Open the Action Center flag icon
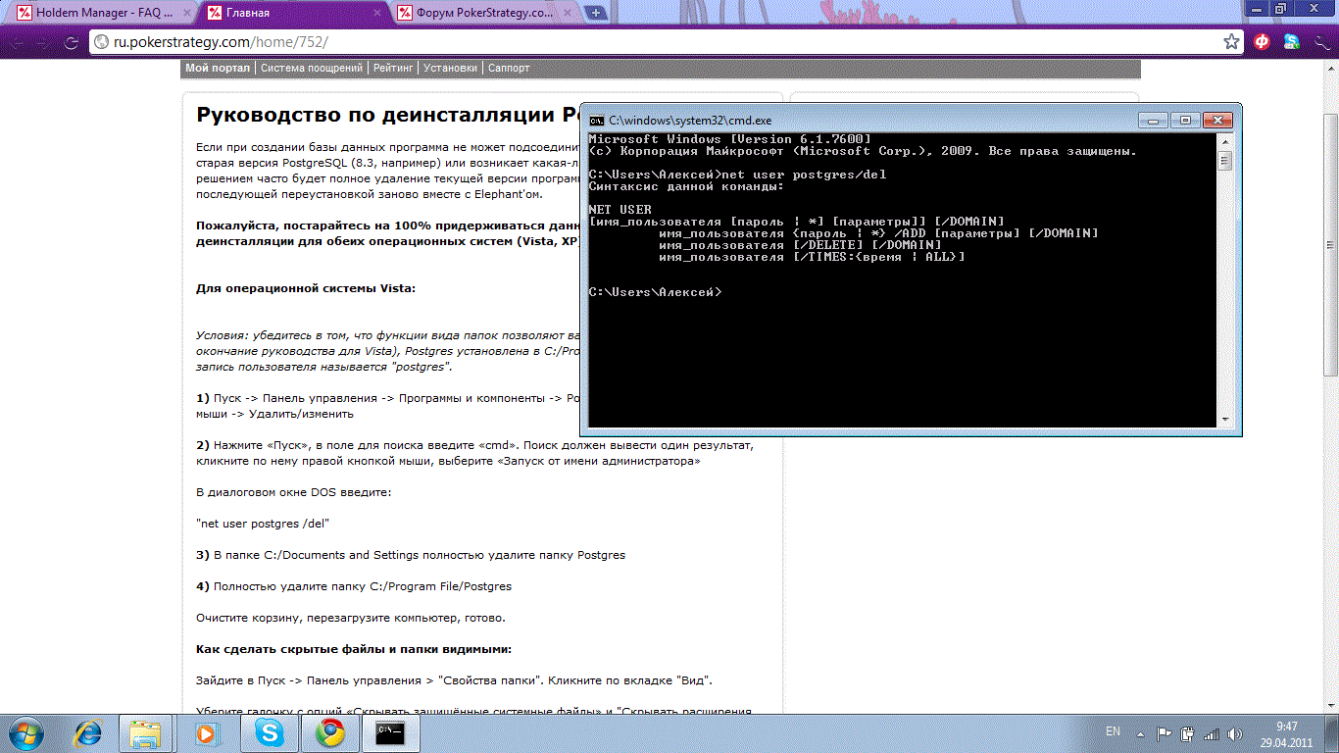Viewport: 1339px width, 753px height. (x=1165, y=732)
